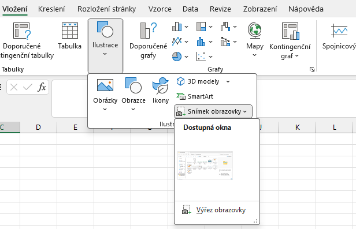Click the Mapy dropdown chevron

coord(254,55)
